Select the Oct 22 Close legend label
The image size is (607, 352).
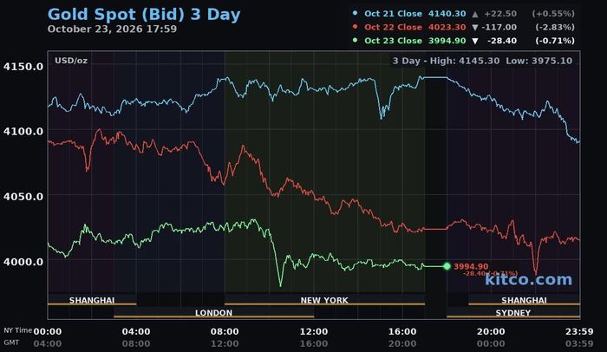393,27
